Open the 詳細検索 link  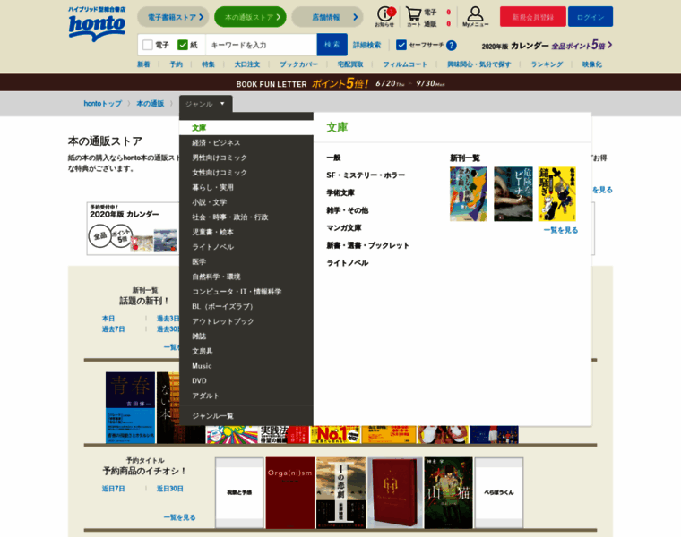[x=366, y=45]
